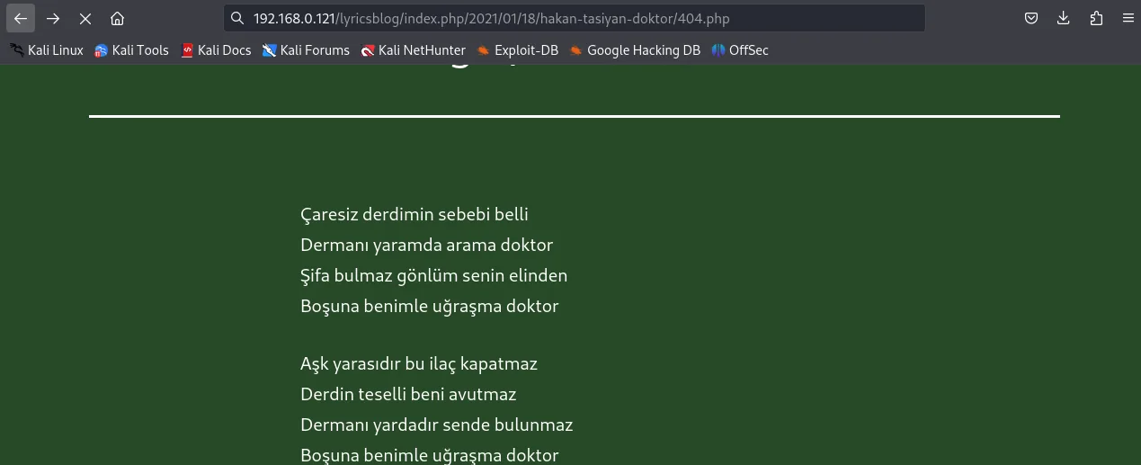The image size is (1141, 465).
Task: Open the Firefox application menu
Action: point(1128,18)
